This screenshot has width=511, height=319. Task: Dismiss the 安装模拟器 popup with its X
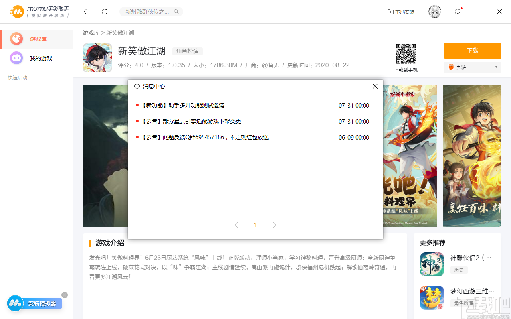pos(65,295)
